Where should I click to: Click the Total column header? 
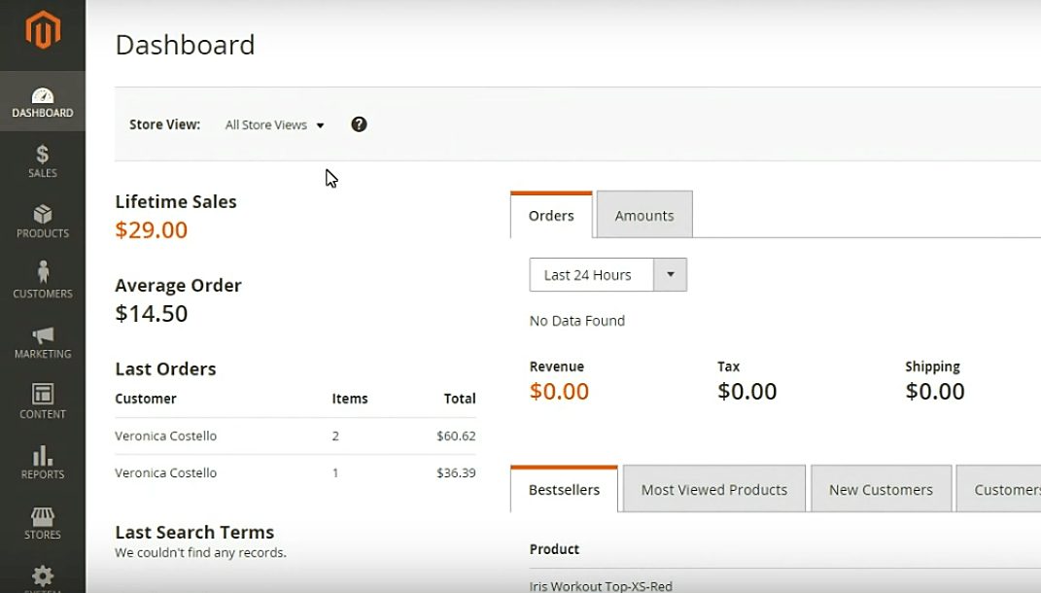(460, 399)
